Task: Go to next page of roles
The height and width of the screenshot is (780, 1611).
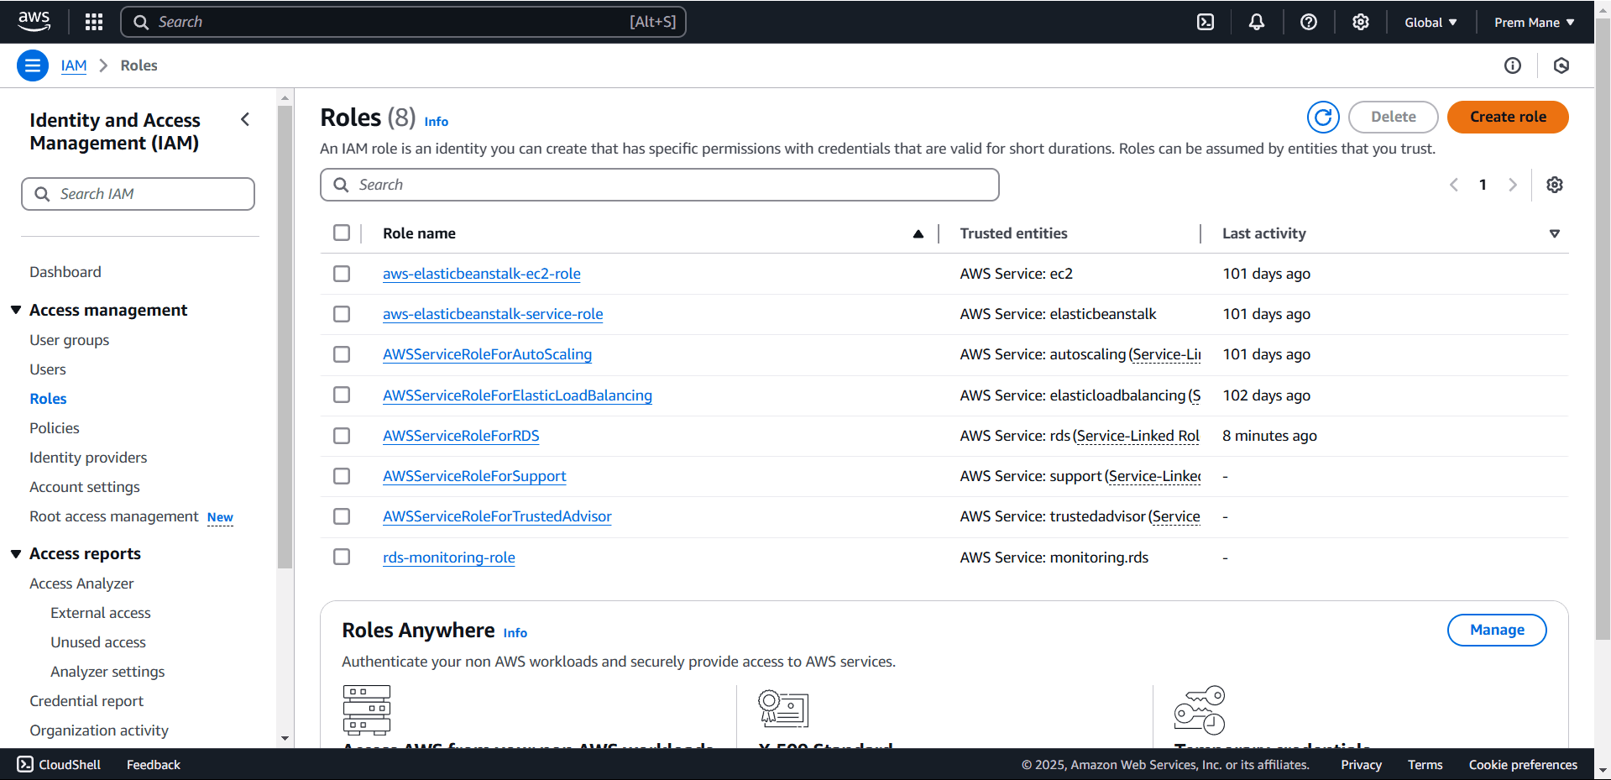Action: [1513, 185]
